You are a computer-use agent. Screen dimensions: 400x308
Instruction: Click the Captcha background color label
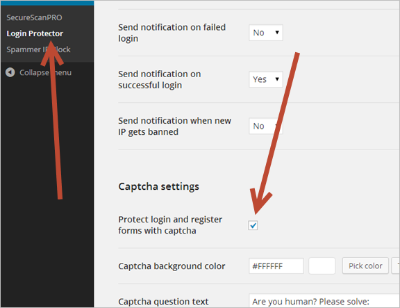click(172, 266)
